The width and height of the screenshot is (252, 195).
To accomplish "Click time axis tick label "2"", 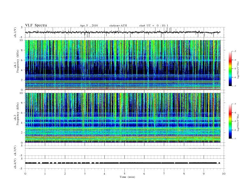I will tap(65, 174).
